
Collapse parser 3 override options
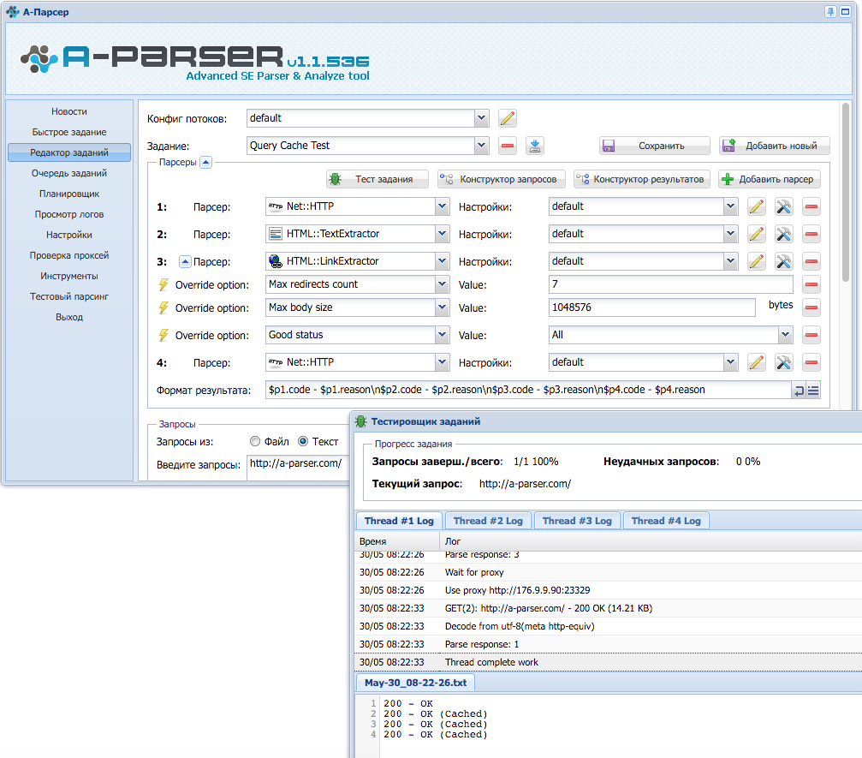(185, 262)
